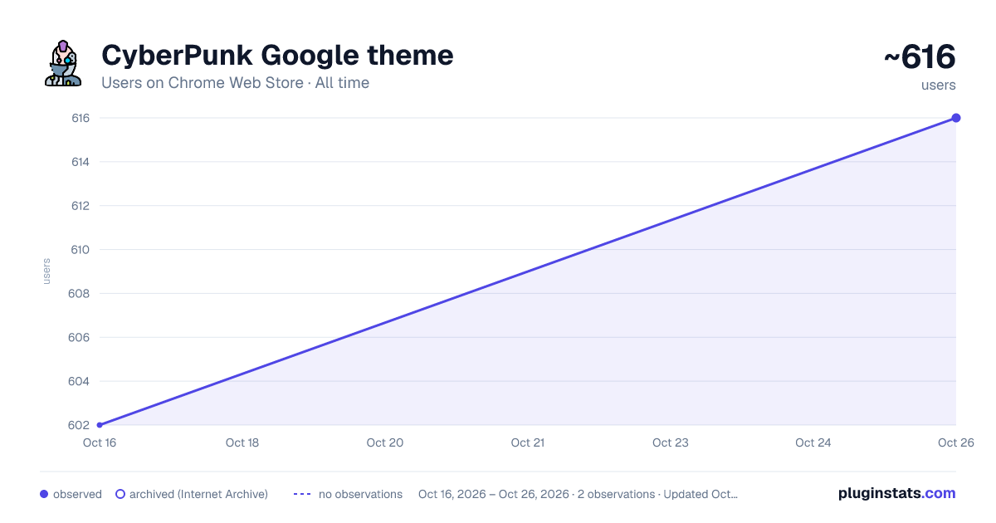Click the 604 y-axis label
Viewport: 996px width, 523px height.
(x=81, y=382)
